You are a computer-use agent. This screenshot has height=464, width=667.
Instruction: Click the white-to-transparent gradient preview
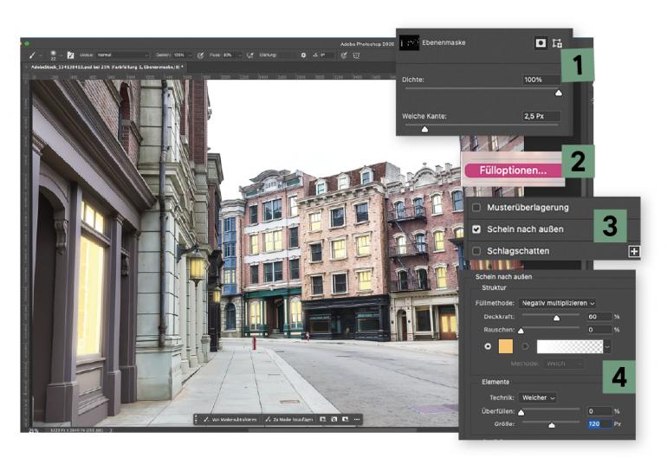[570, 346]
